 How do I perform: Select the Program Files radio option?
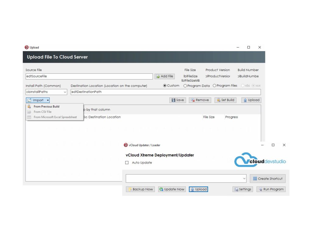point(214,86)
